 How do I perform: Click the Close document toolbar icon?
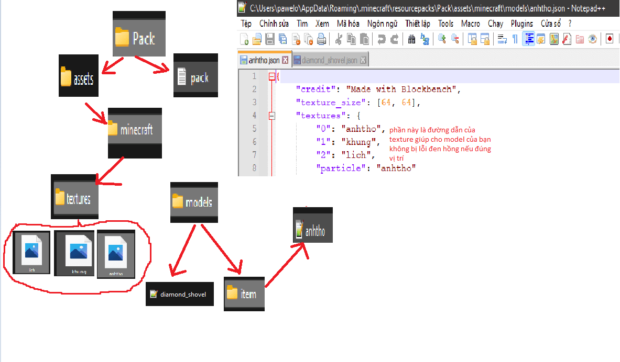296,39
